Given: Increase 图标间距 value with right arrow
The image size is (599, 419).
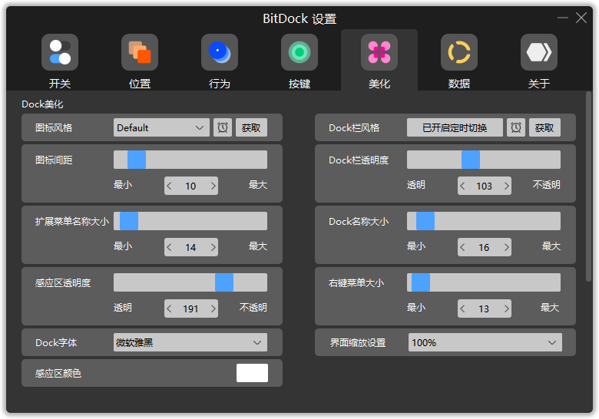Looking at the screenshot, I should [213, 186].
